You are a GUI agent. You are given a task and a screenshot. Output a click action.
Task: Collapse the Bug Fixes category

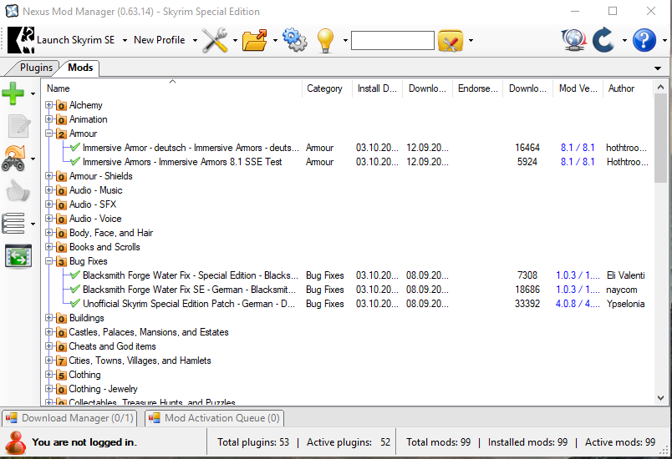49,261
